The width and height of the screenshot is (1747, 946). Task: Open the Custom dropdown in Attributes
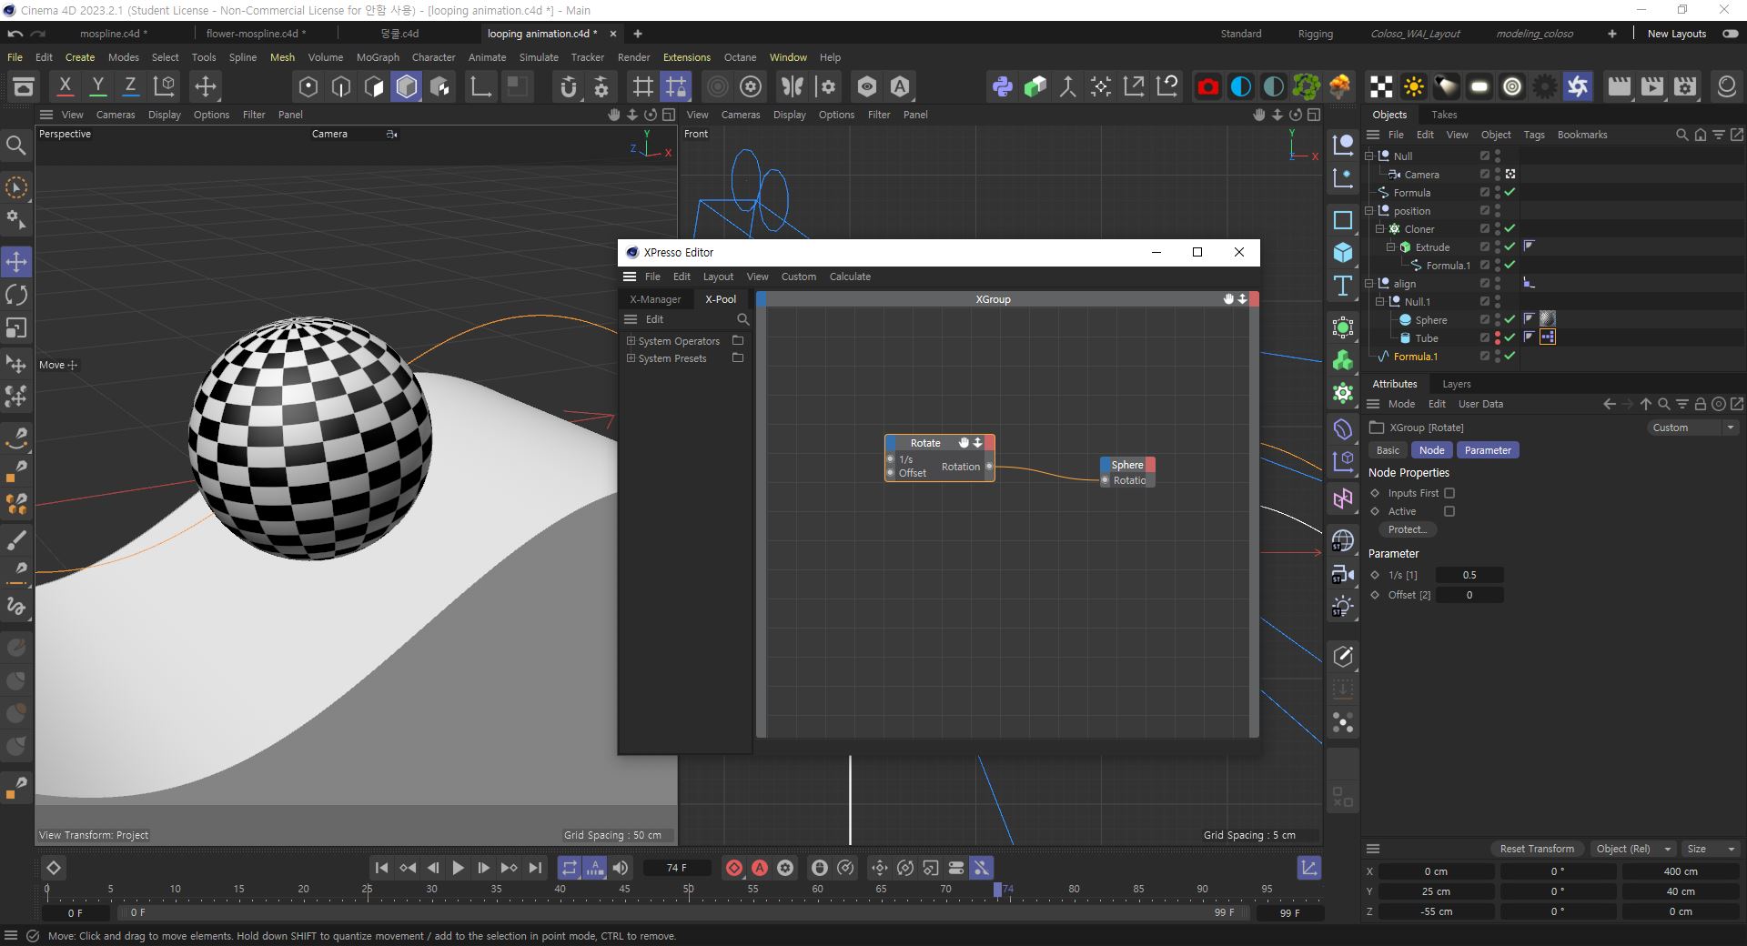point(1693,428)
